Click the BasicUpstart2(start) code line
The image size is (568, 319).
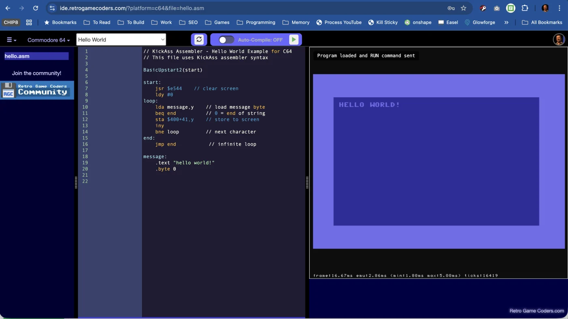(x=173, y=70)
